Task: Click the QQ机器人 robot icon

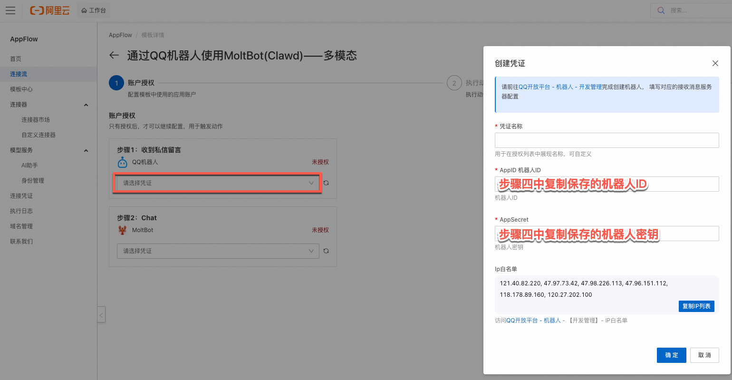Action: coord(123,162)
